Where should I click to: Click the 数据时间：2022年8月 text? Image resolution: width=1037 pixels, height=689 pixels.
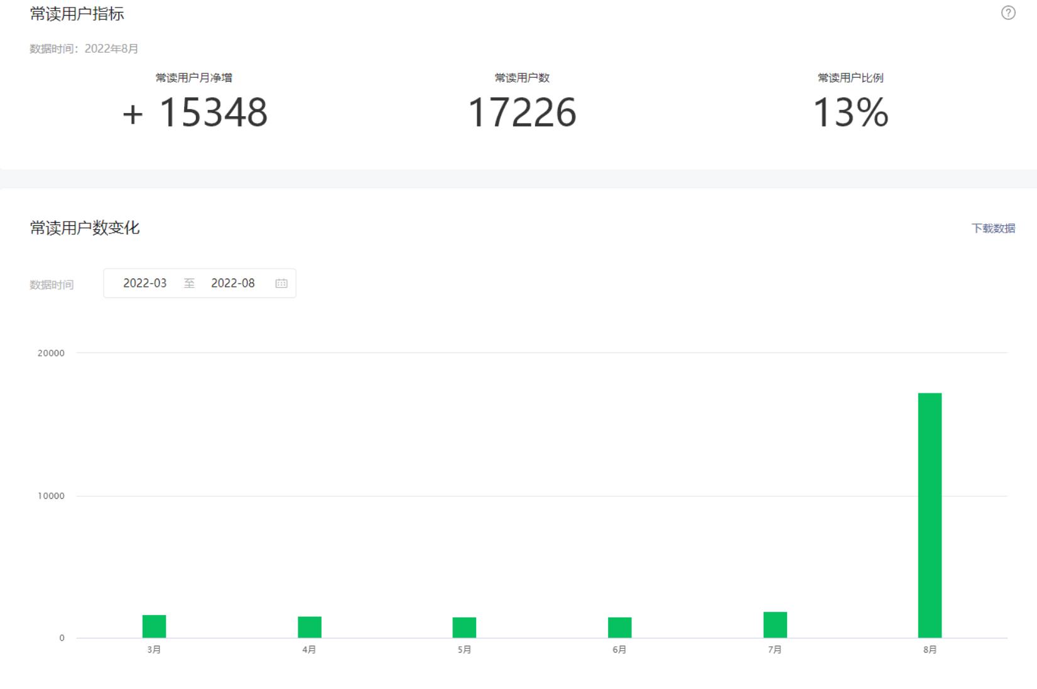[84, 49]
